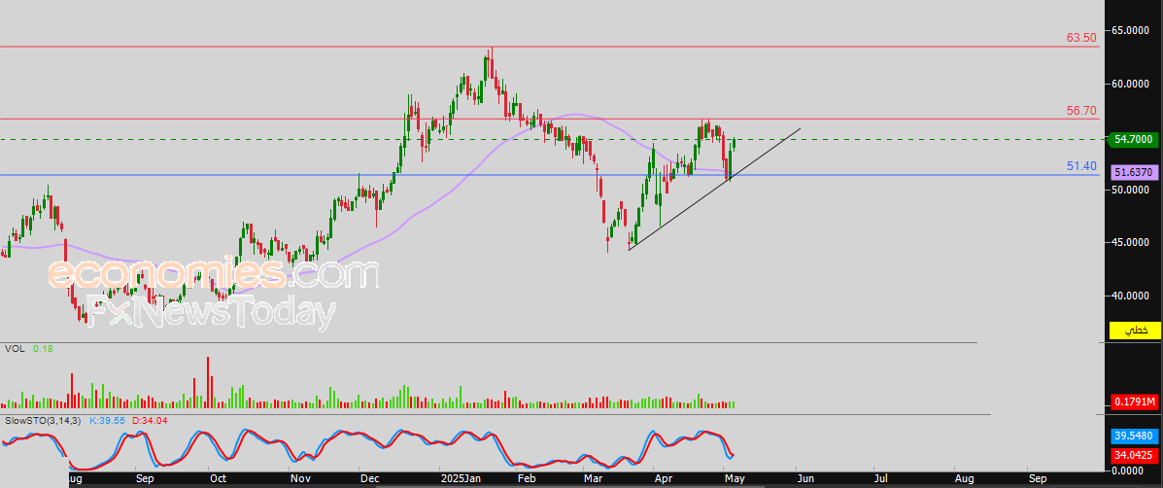Click the 0.18 volume value next to VOL
The width and height of the screenshot is (1163, 488).
tap(42, 348)
